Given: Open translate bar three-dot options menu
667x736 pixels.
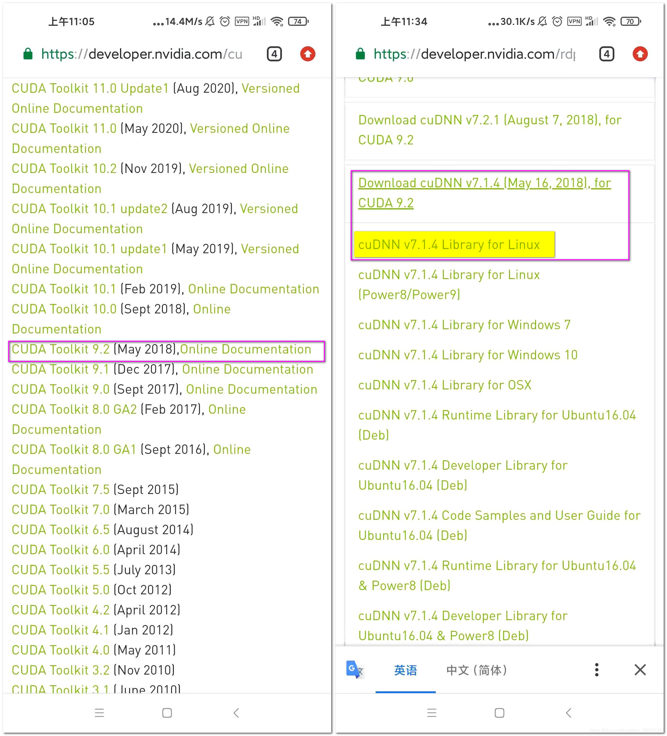Looking at the screenshot, I should click(x=597, y=670).
